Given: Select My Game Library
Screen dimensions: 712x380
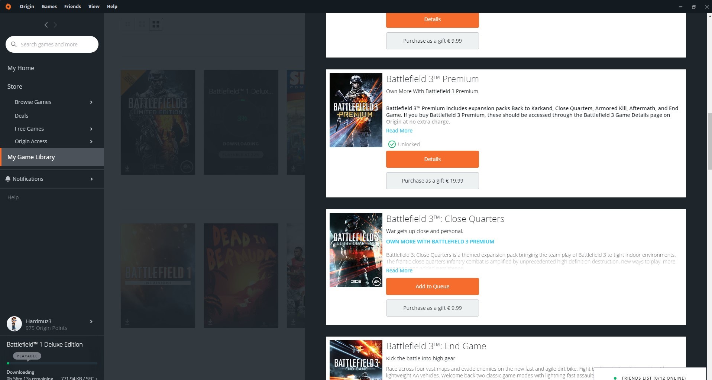Looking at the screenshot, I should [x=52, y=157].
